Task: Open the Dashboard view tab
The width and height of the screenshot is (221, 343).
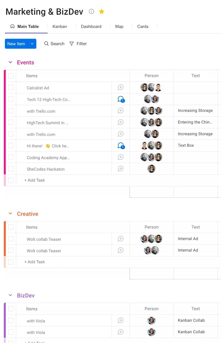Action: point(91,27)
